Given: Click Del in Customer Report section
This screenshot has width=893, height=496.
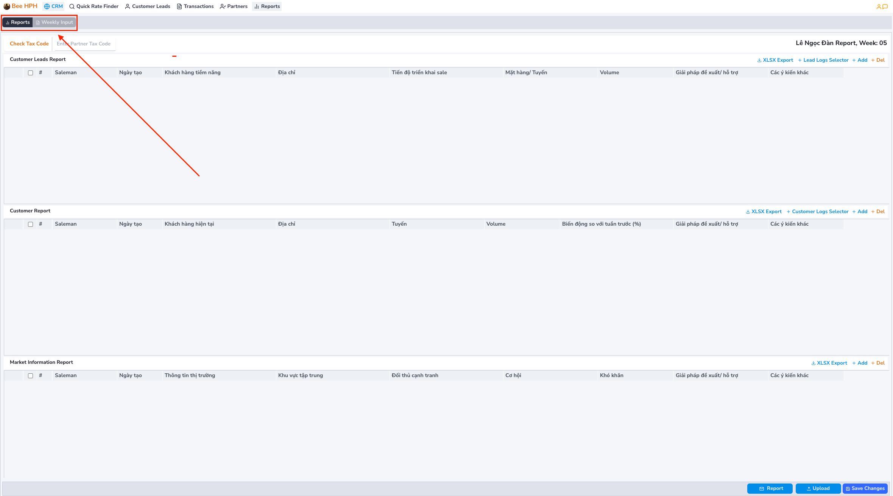Looking at the screenshot, I should click(880, 212).
